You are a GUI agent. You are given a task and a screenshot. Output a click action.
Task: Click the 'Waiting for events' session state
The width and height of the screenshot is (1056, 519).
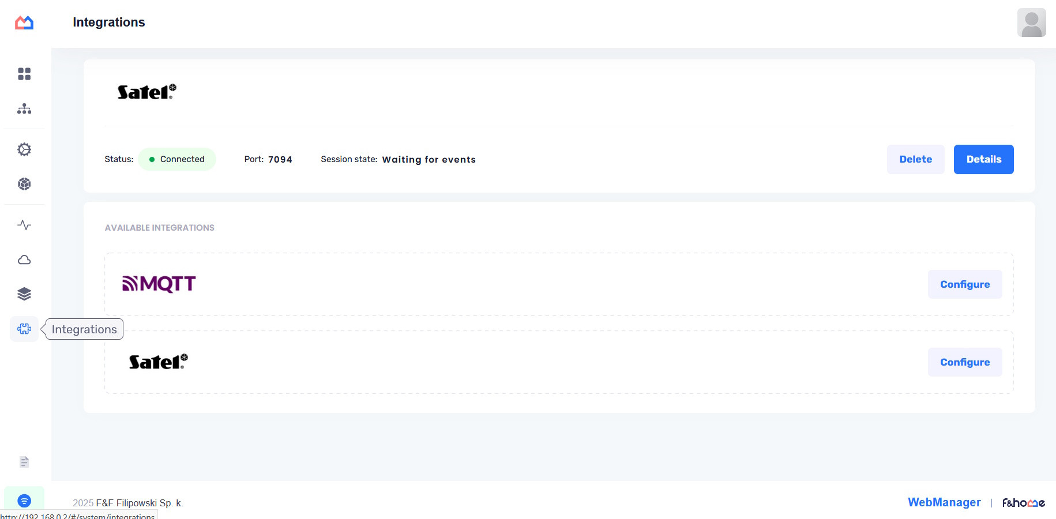pyautogui.click(x=429, y=160)
